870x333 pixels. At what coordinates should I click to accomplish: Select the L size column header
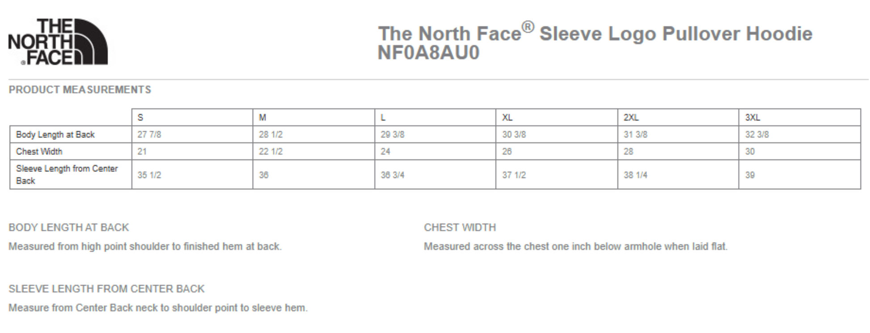(x=383, y=117)
